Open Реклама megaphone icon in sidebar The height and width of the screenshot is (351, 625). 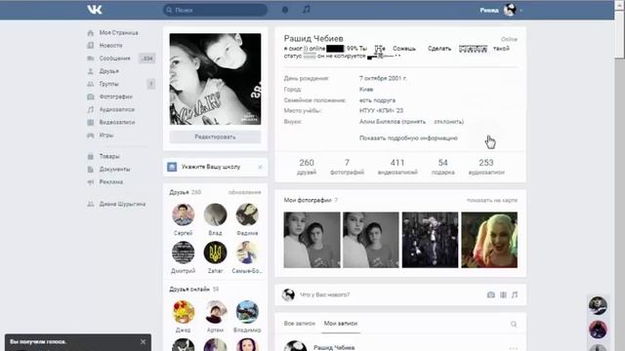91,182
